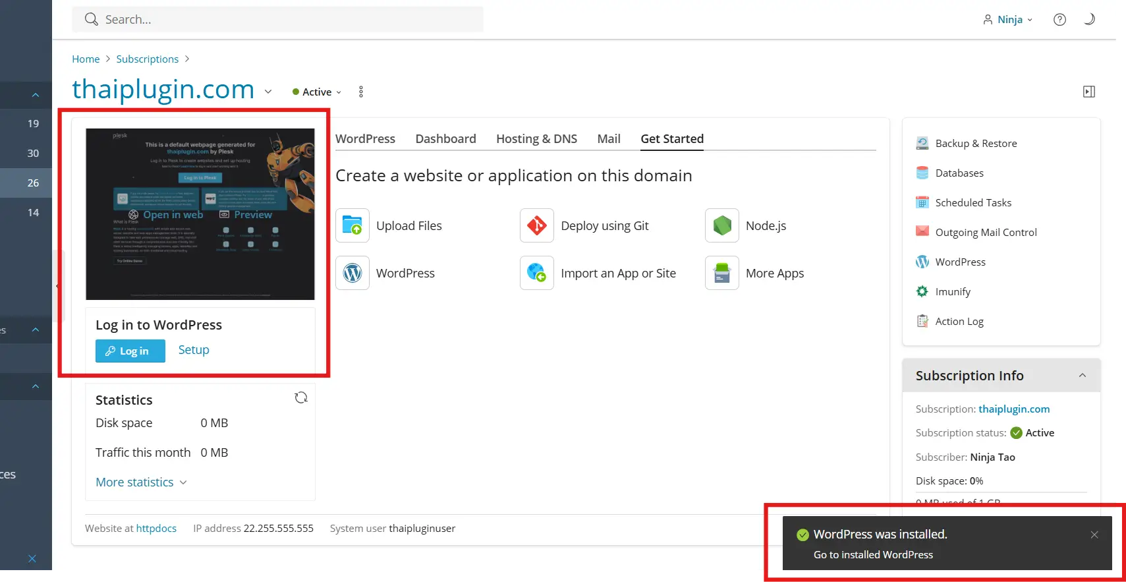Screen dimensions: 1126x582
Task: Click the Log in WordPress button
Action: point(130,351)
